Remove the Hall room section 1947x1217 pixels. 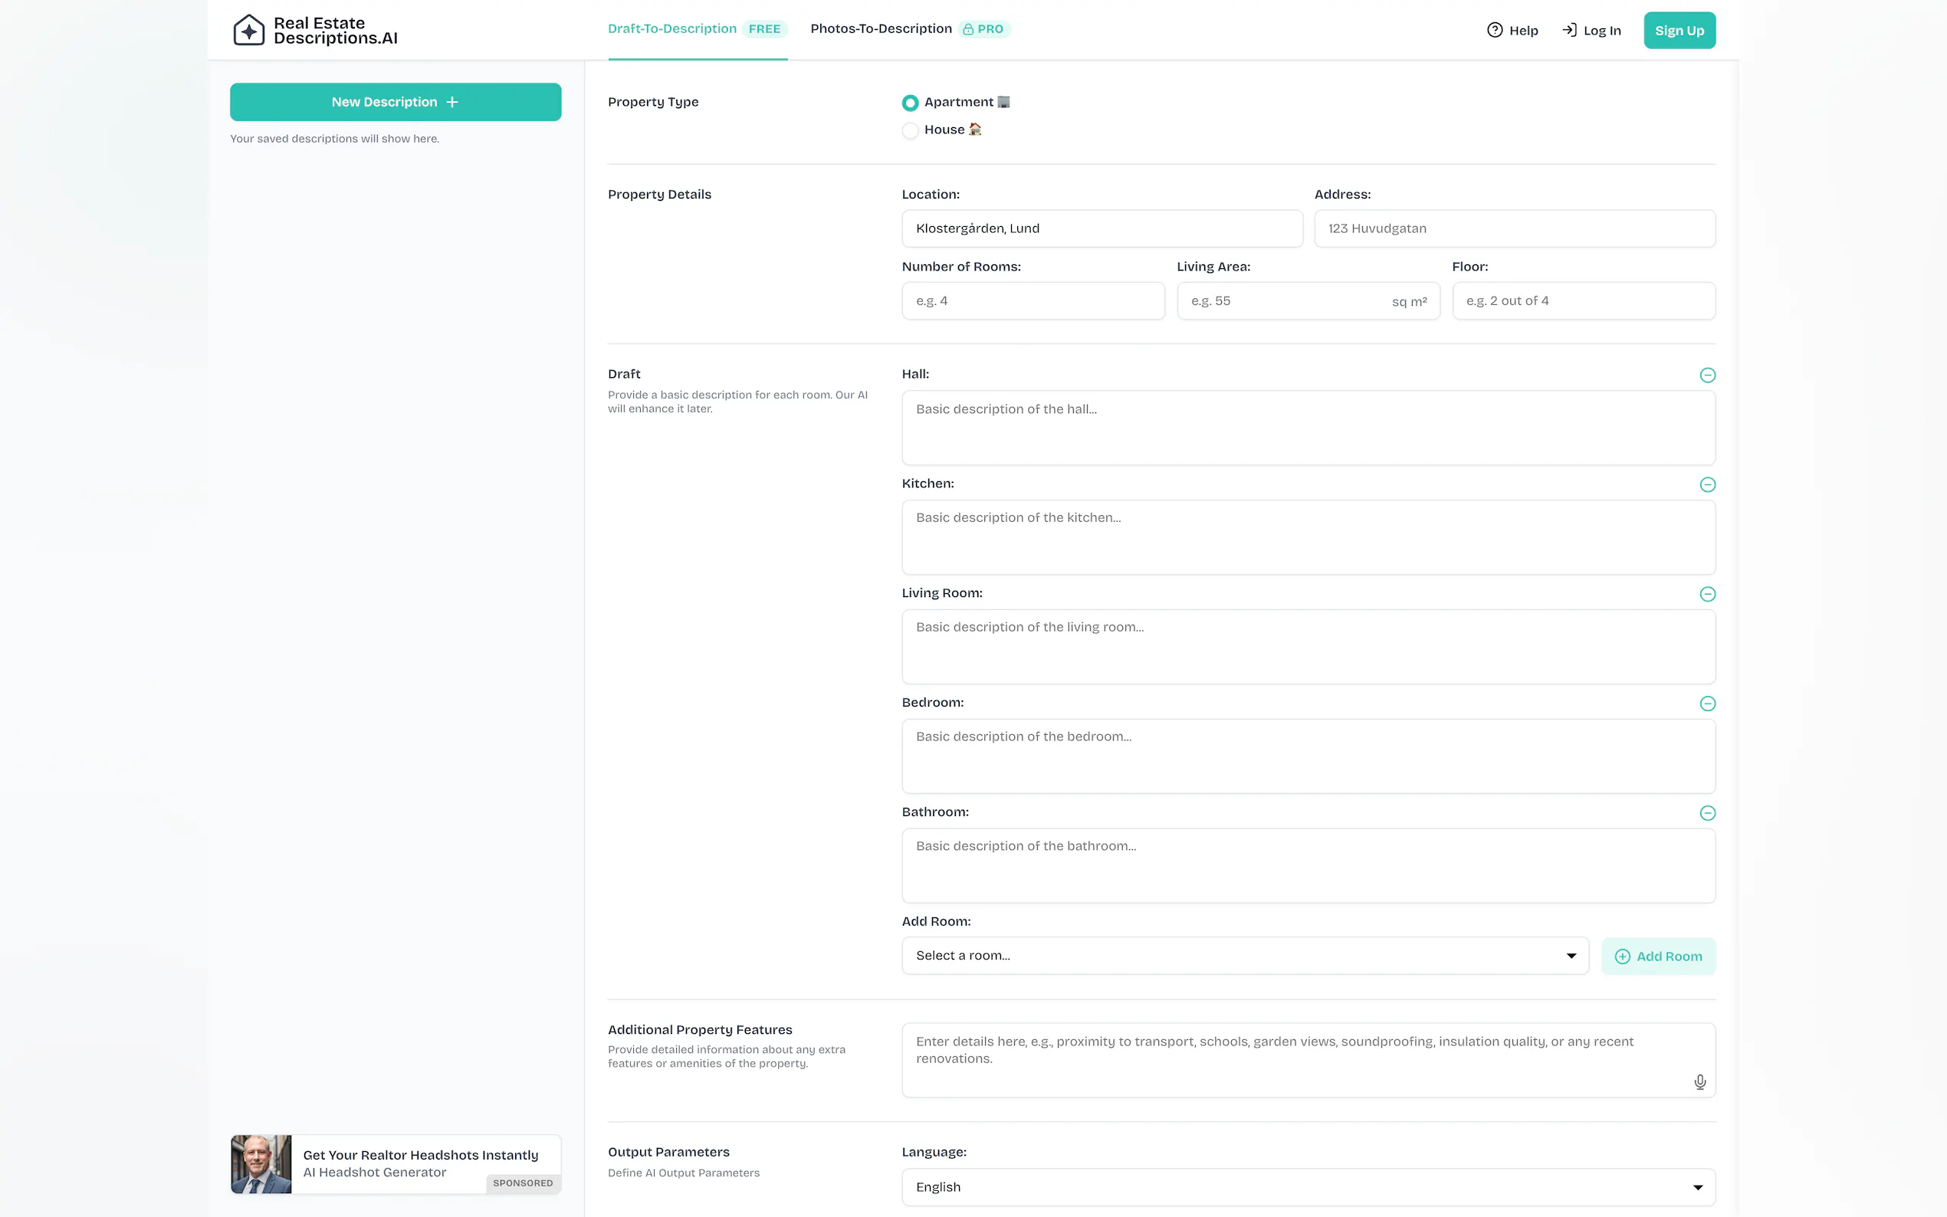pyautogui.click(x=1706, y=375)
